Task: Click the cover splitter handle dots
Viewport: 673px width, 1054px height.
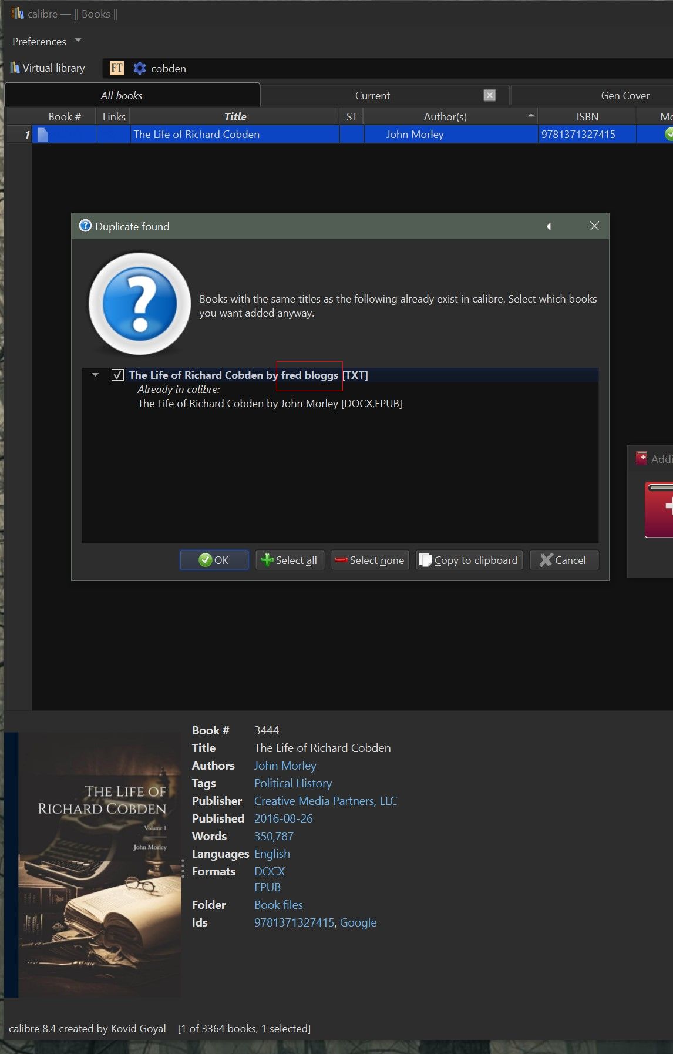Action: pyautogui.click(x=183, y=868)
